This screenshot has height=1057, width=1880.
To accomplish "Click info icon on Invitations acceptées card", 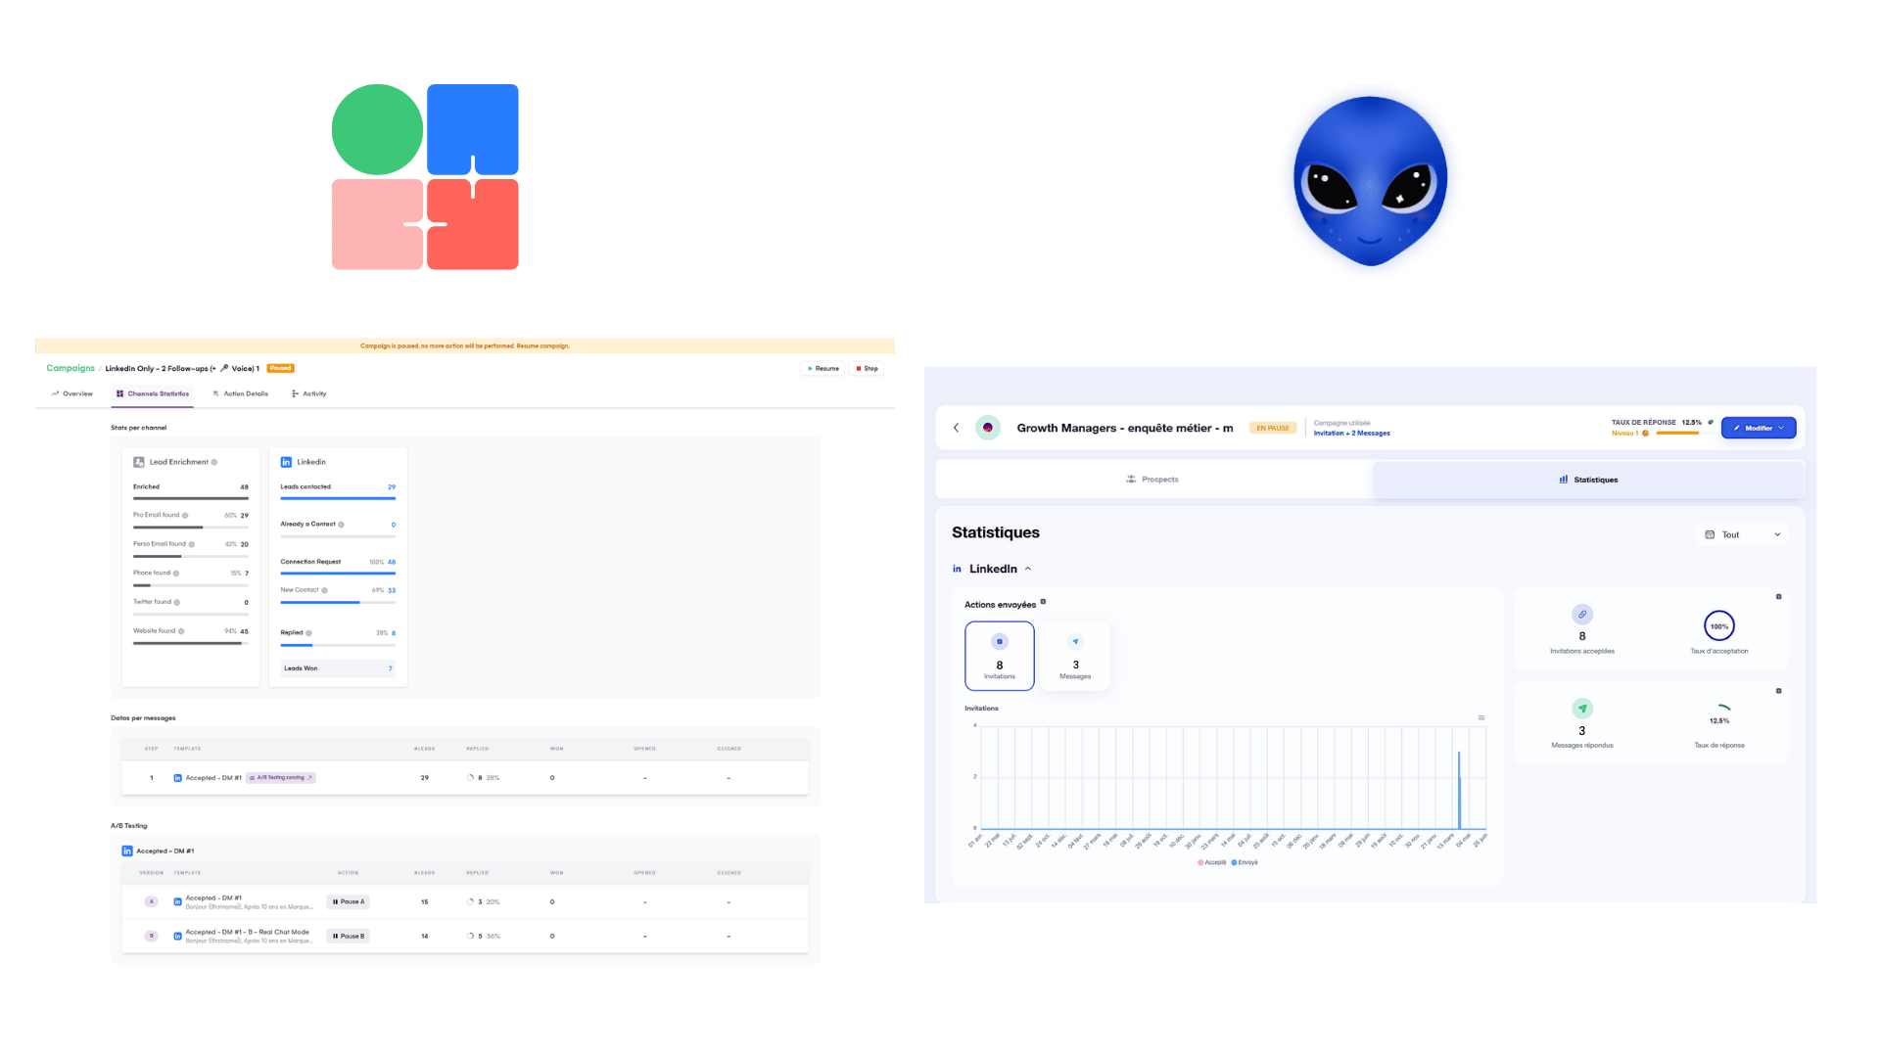I will pyautogui.click(x=1779, y=597).
